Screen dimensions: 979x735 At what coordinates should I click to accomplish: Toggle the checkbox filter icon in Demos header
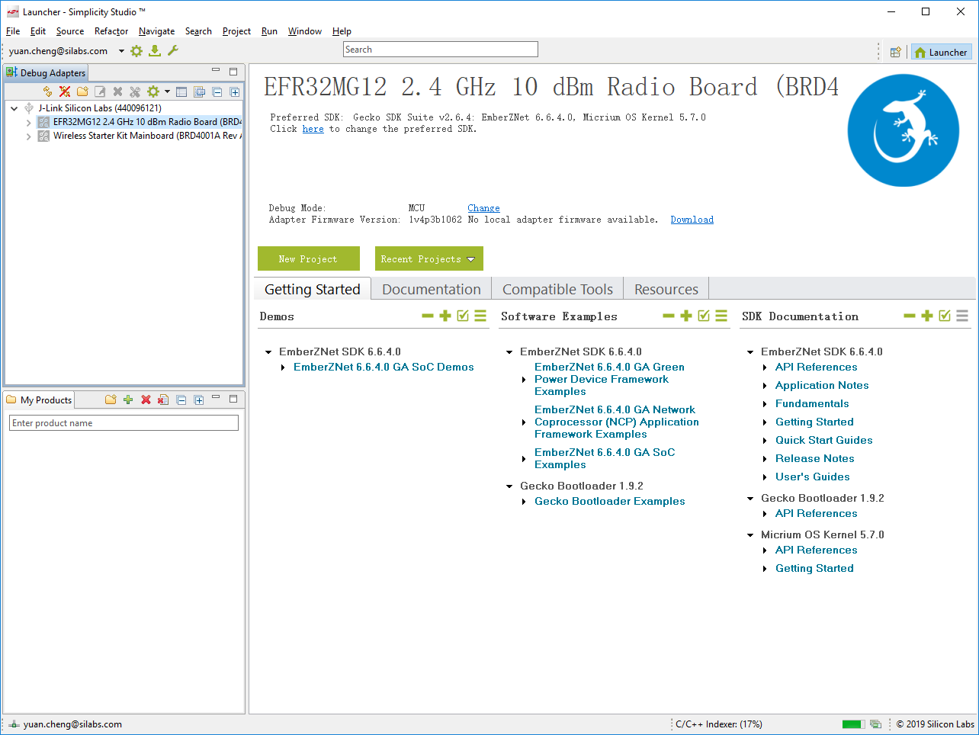pyautogui.click(x=463, y=316)
